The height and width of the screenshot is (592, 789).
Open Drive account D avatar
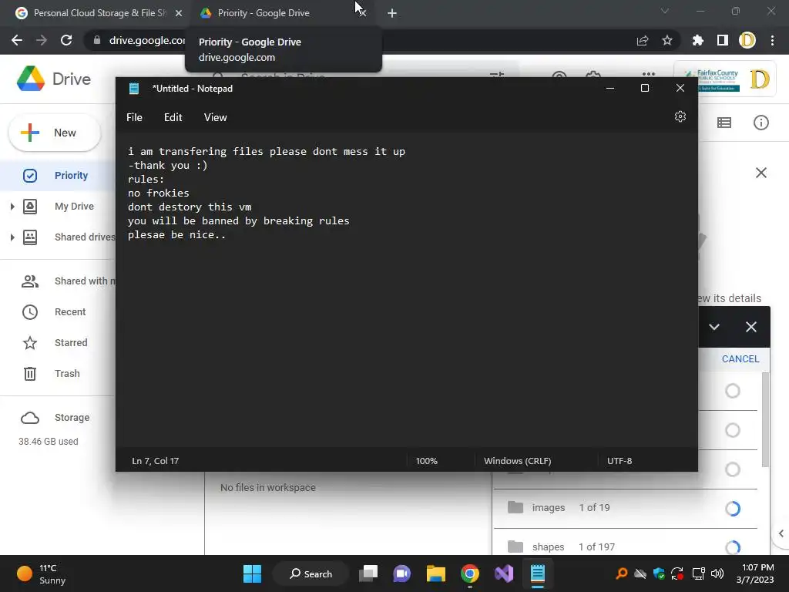(759, 79)
